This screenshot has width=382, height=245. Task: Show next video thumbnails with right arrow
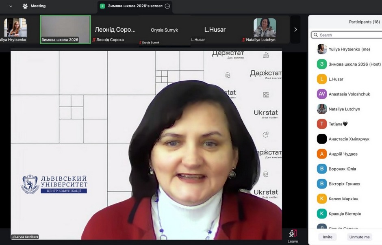[295, 29]
